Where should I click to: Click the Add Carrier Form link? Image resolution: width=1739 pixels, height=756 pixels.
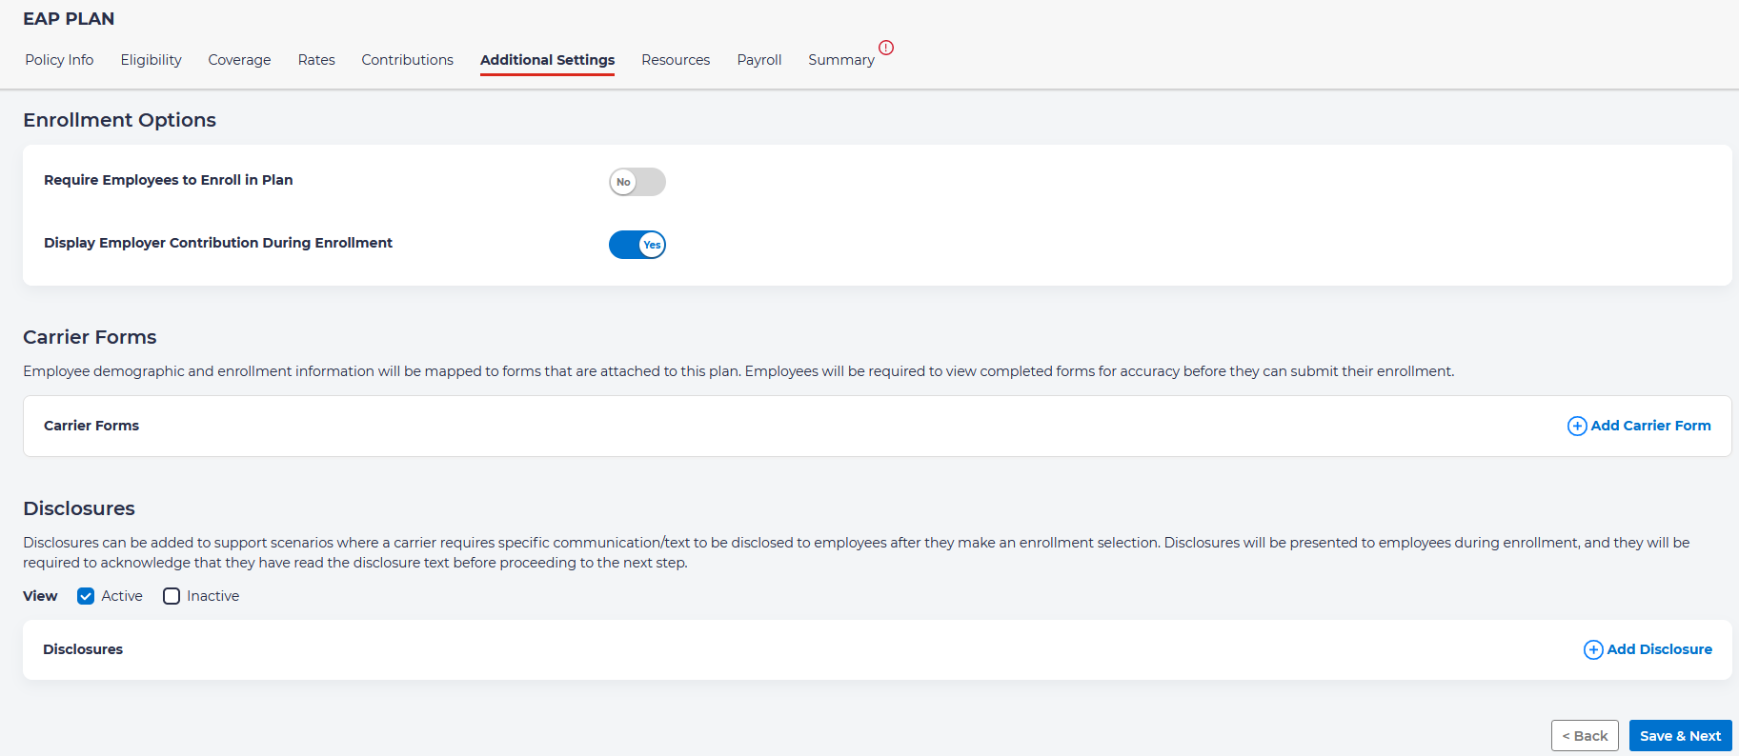(1650, 426)
